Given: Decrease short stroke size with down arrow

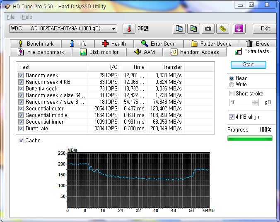Looking at the screenshot, I should 255,104.
